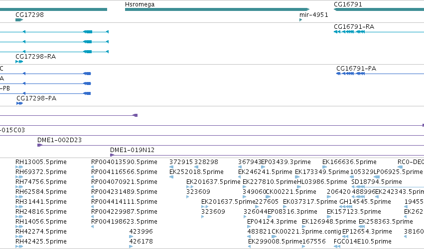Click the RH24816.5prime EST label
This screenshot has width=424, height=249.
coord(41,212)
